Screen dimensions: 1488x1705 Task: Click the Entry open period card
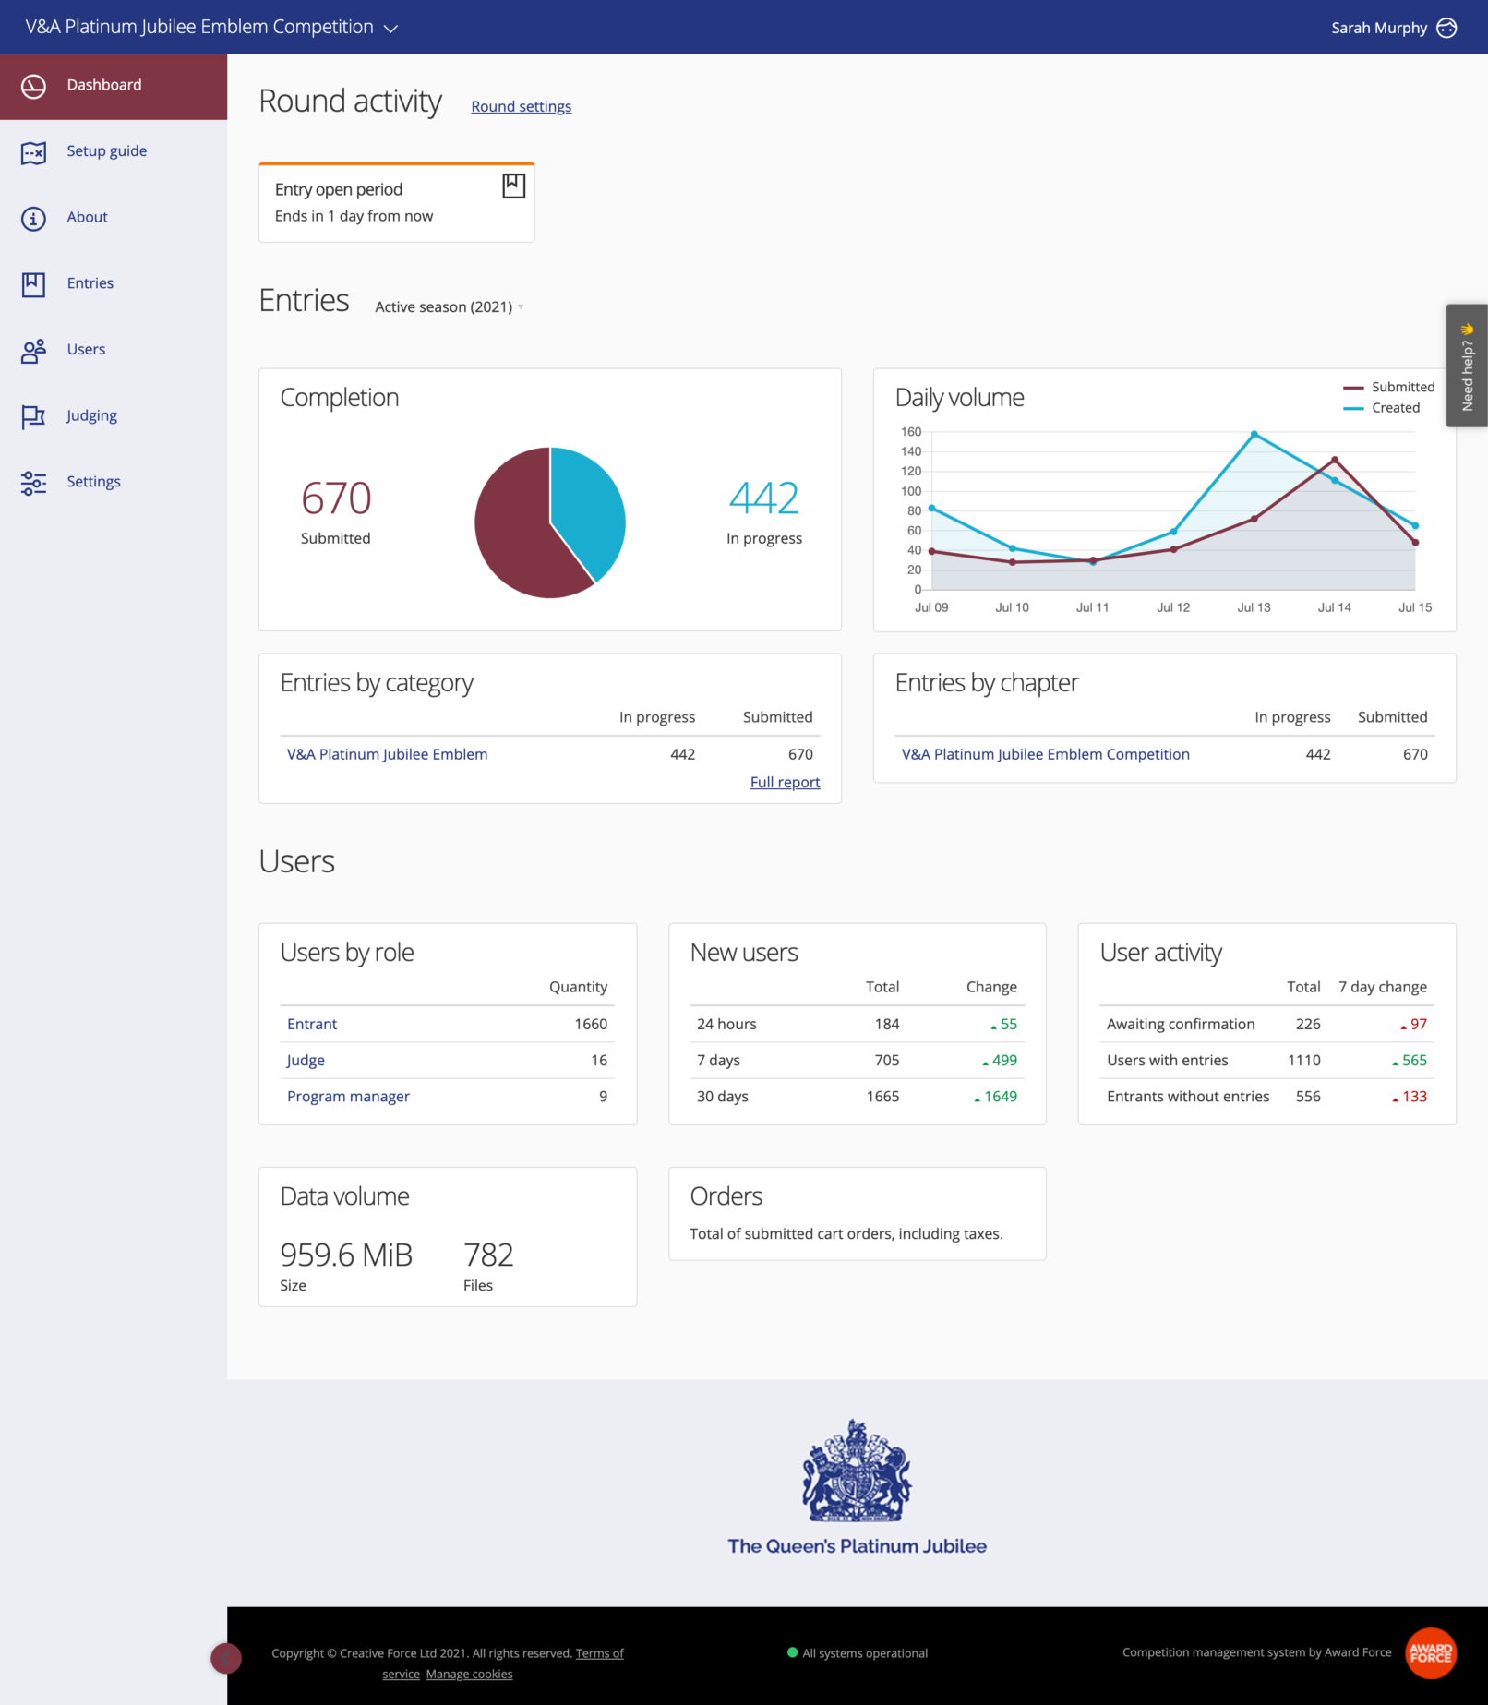point(396,202)
